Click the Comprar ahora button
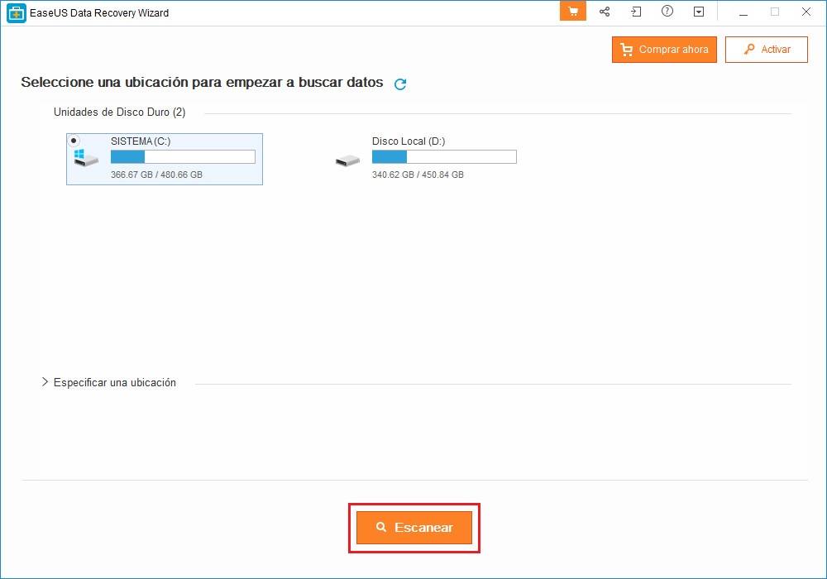Image resolution: width=827 pixels, height=579 pixels. [664, 50]
